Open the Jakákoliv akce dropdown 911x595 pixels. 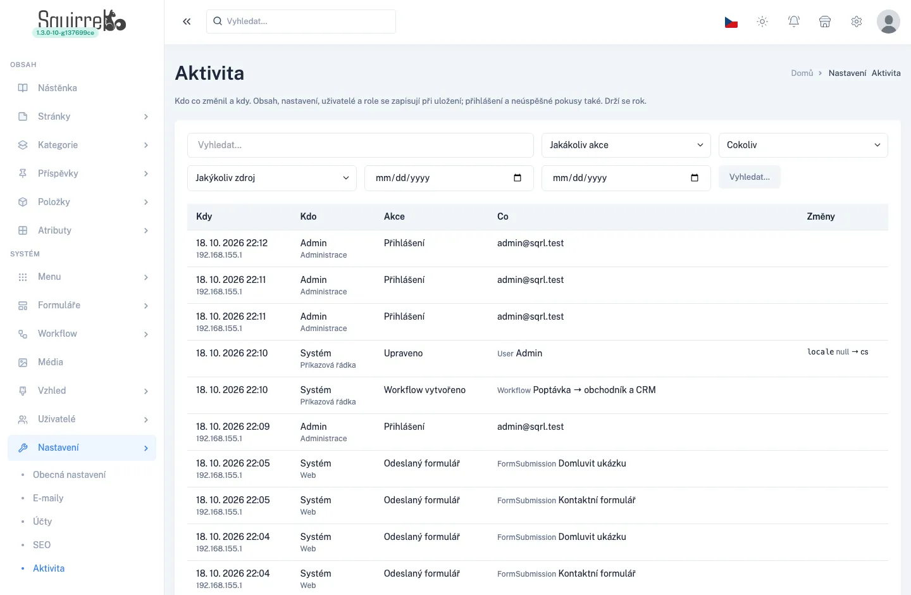[x=626, y=145]
